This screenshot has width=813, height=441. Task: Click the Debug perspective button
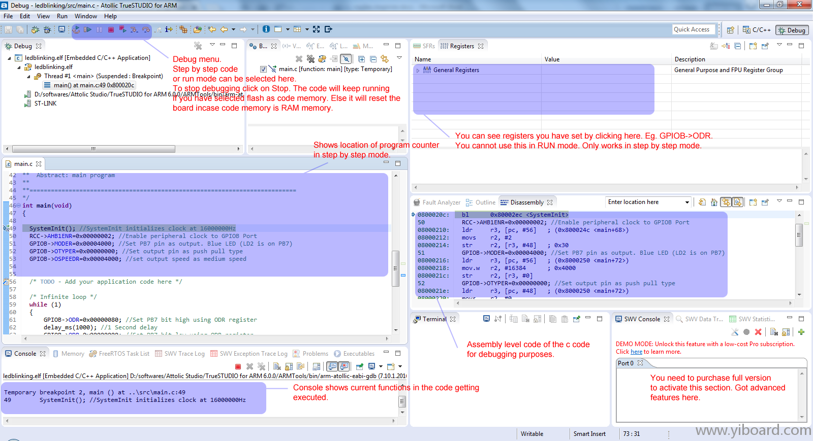pyautogui.click(x=792, y=30)
